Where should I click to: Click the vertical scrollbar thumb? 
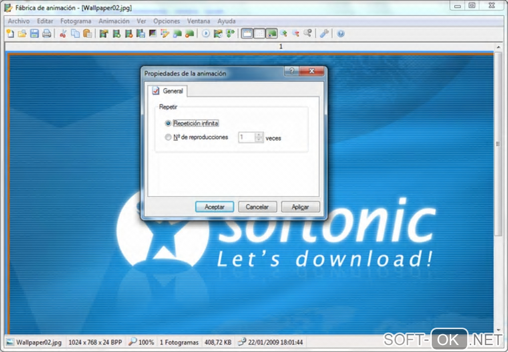click(x=498, y=144)
